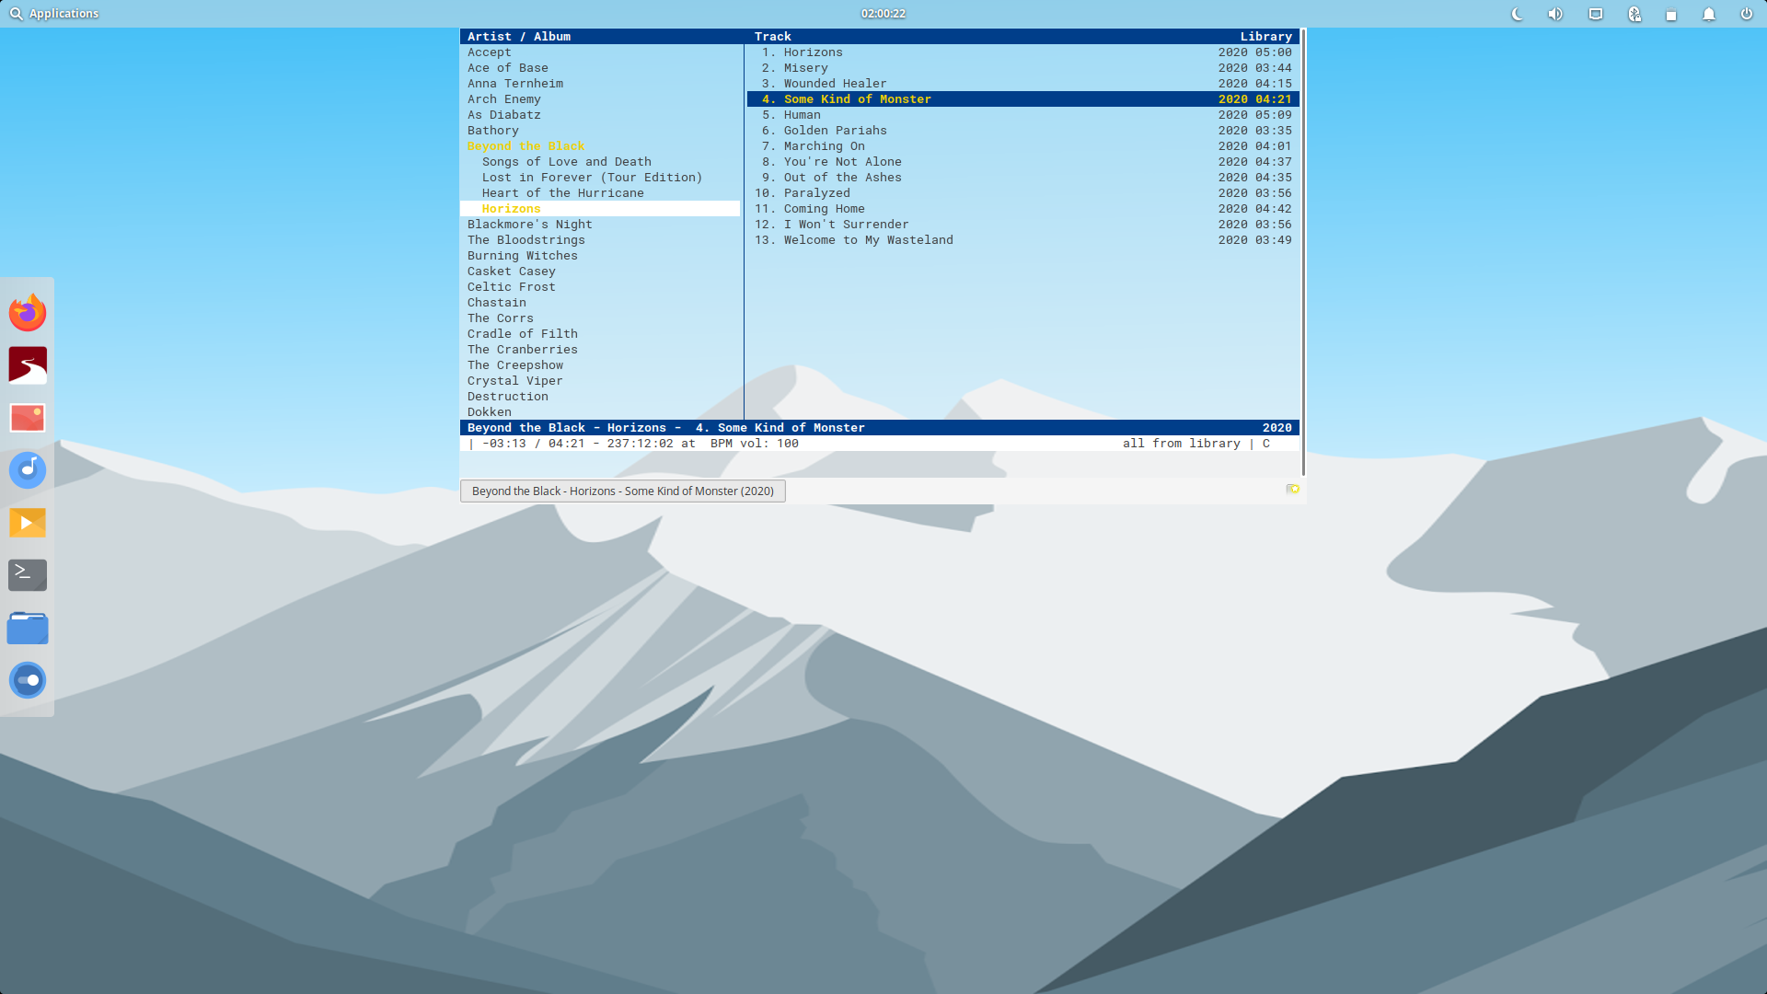This screenshot has width=1767, height=994.
Task: Open the notifications bell indicator
Action: coord(1709,14)
